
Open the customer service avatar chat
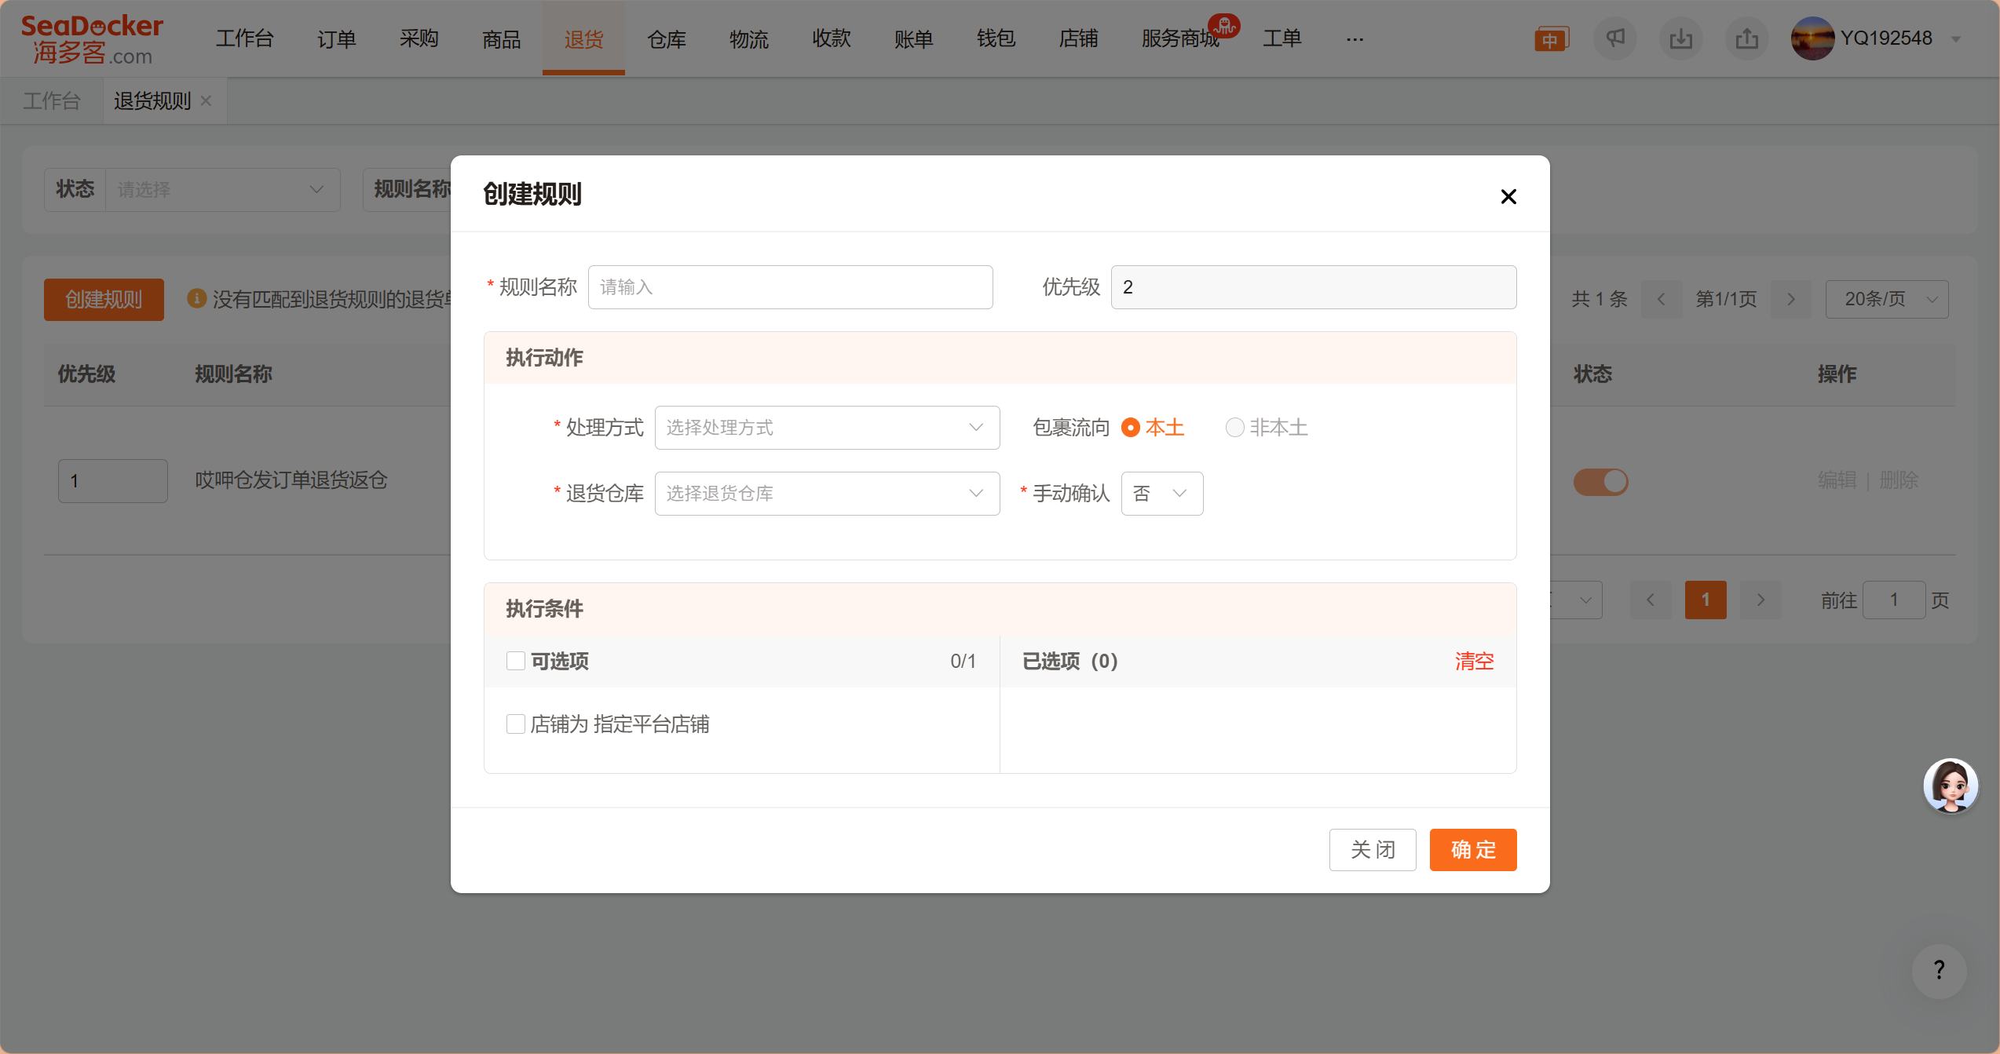pyautogui.click(x=1950, y=786)
